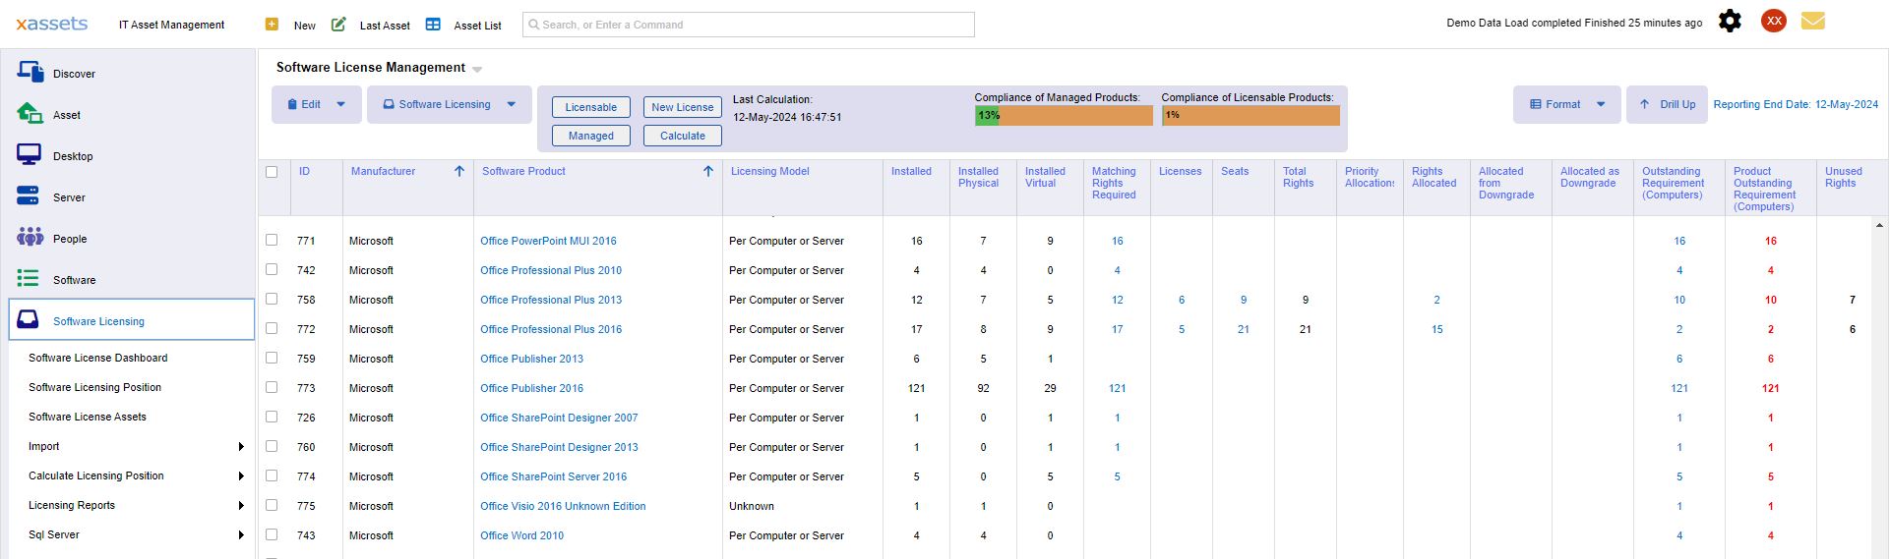
Task: Expand the Import submenu arrow
Action: pos(241,447)
